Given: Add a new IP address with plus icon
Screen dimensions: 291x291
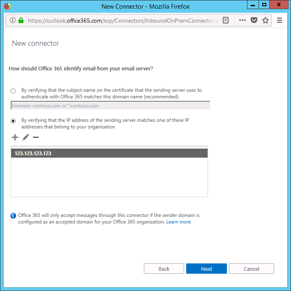Looking at the screenshot, I should 15,137.
